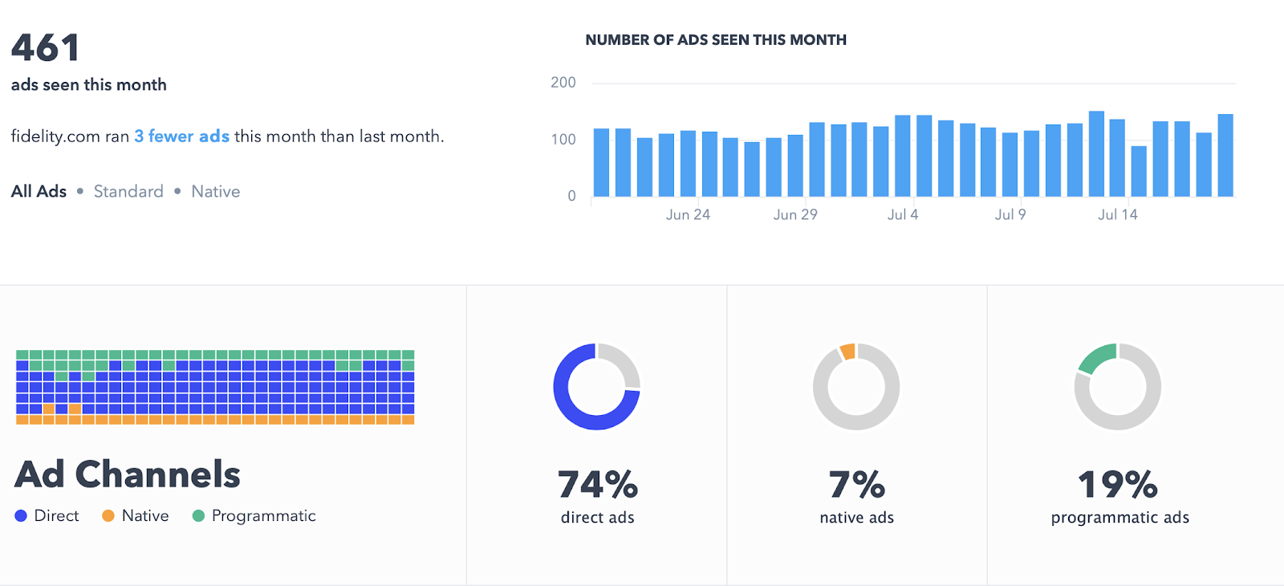1284x586 pixels.
Task: Click the 'direct ads' caption
Action: click(x=598, y=518)
